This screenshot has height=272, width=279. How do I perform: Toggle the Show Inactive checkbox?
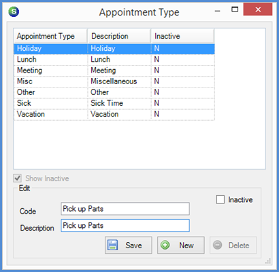(18, 178)
